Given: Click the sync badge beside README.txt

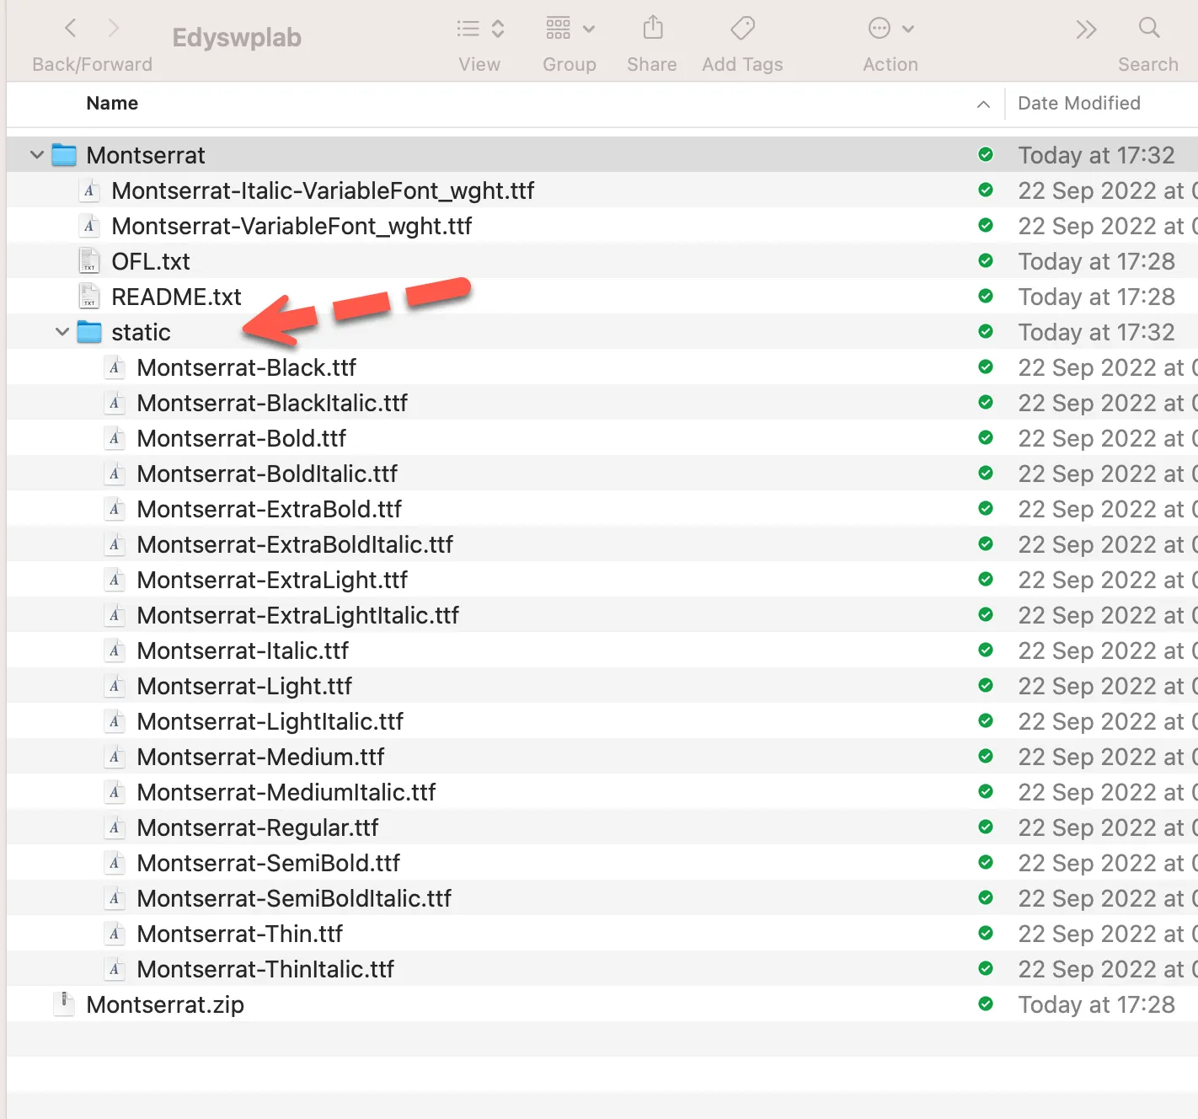Looking at the screenshot, I should click(986, 297).
